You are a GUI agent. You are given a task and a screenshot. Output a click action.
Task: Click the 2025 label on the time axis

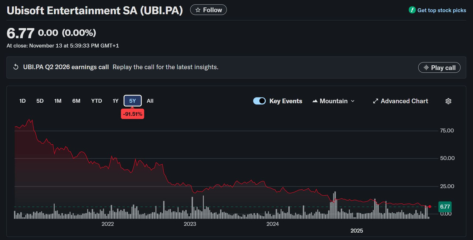tap(357, 231)
